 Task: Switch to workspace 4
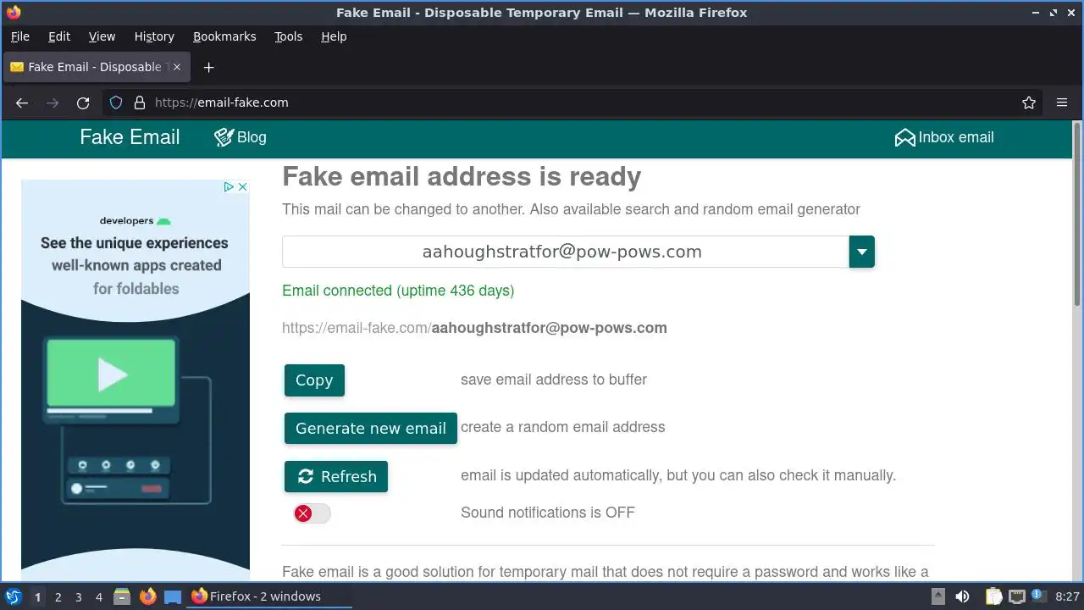click(x=98, y=596)
